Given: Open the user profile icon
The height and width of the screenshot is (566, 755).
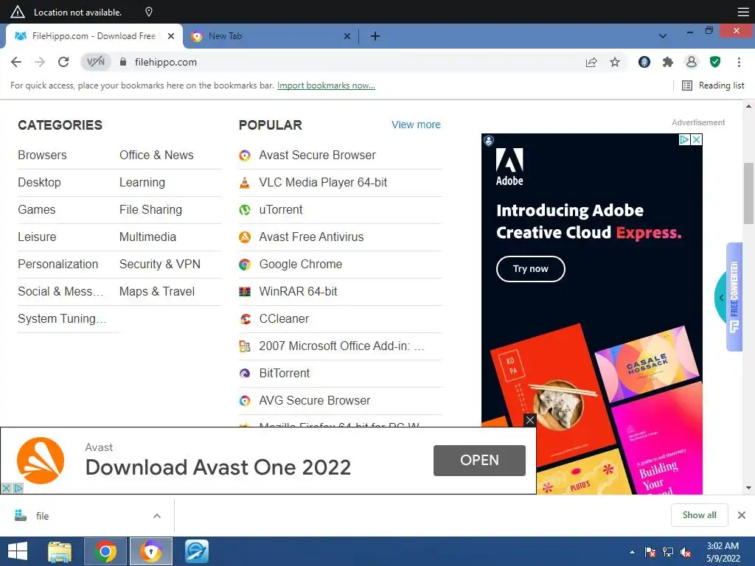Looking at the screenshot, I should click(x=692, y=62).
